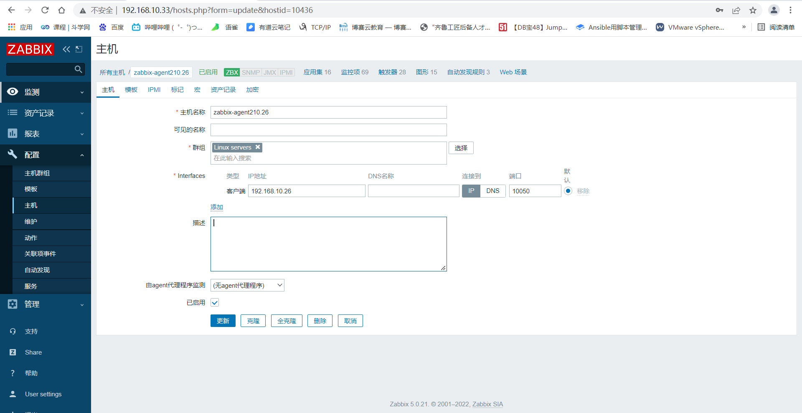Click the 描述 text area
This screenshot has height=413, width=802.
[x=329, y=244]
